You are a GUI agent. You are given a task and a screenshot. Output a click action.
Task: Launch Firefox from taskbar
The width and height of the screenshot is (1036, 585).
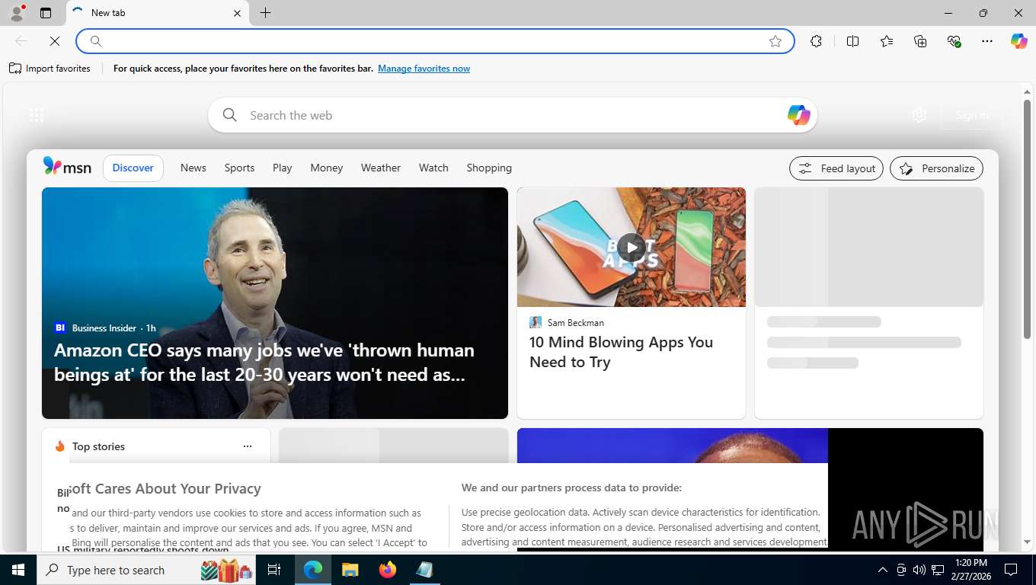pyautogui.click(x=387, y=570)
